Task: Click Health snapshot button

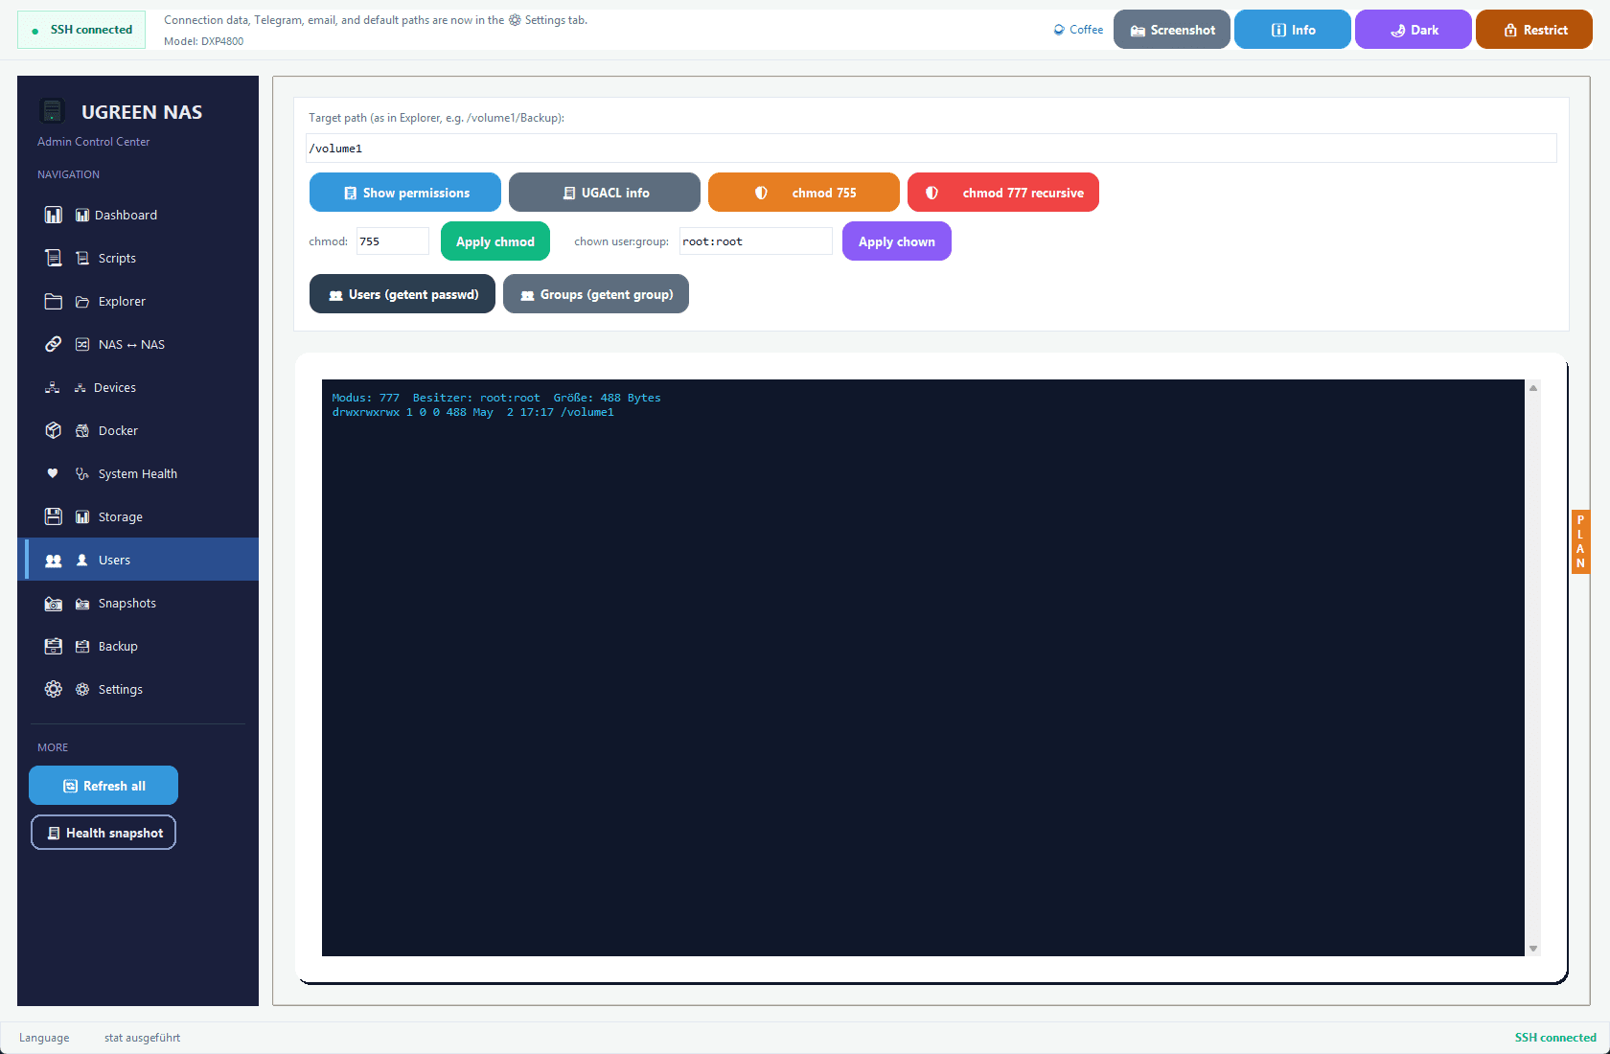Action: (x=103, y=833)
